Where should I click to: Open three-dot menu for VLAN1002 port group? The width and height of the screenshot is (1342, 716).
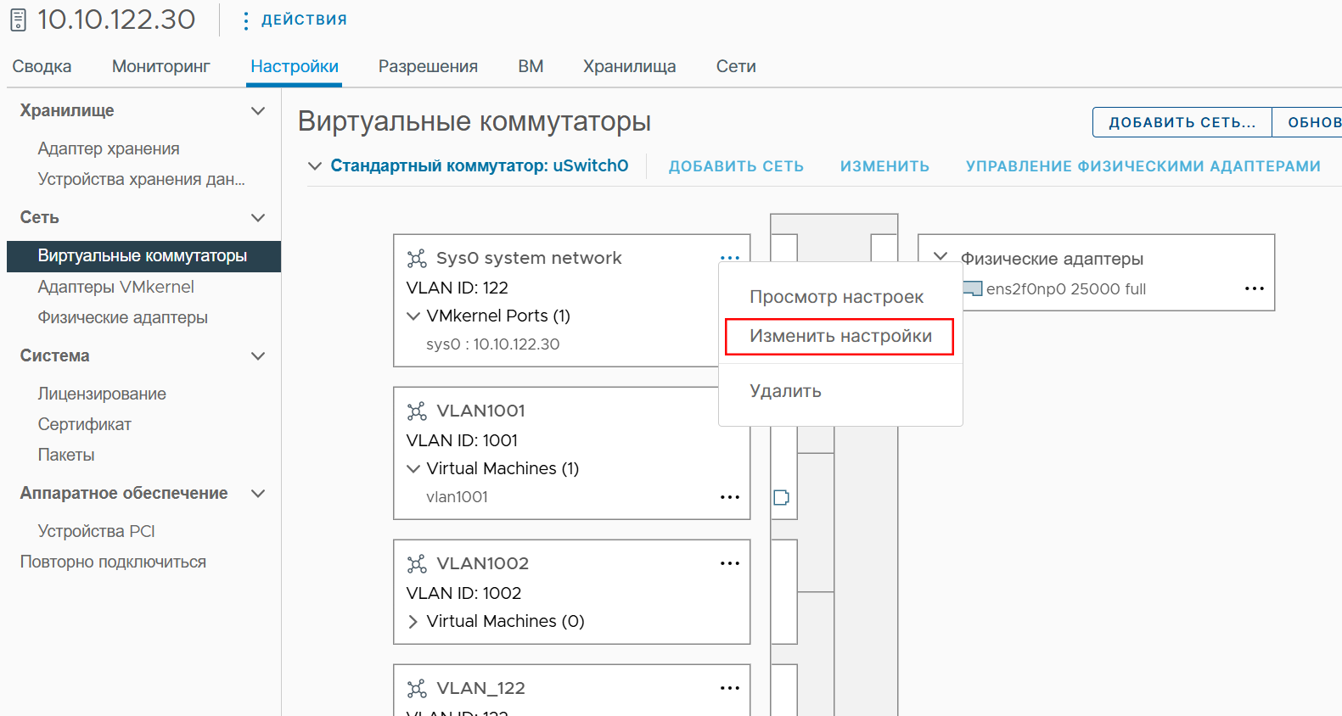(730, 563)
